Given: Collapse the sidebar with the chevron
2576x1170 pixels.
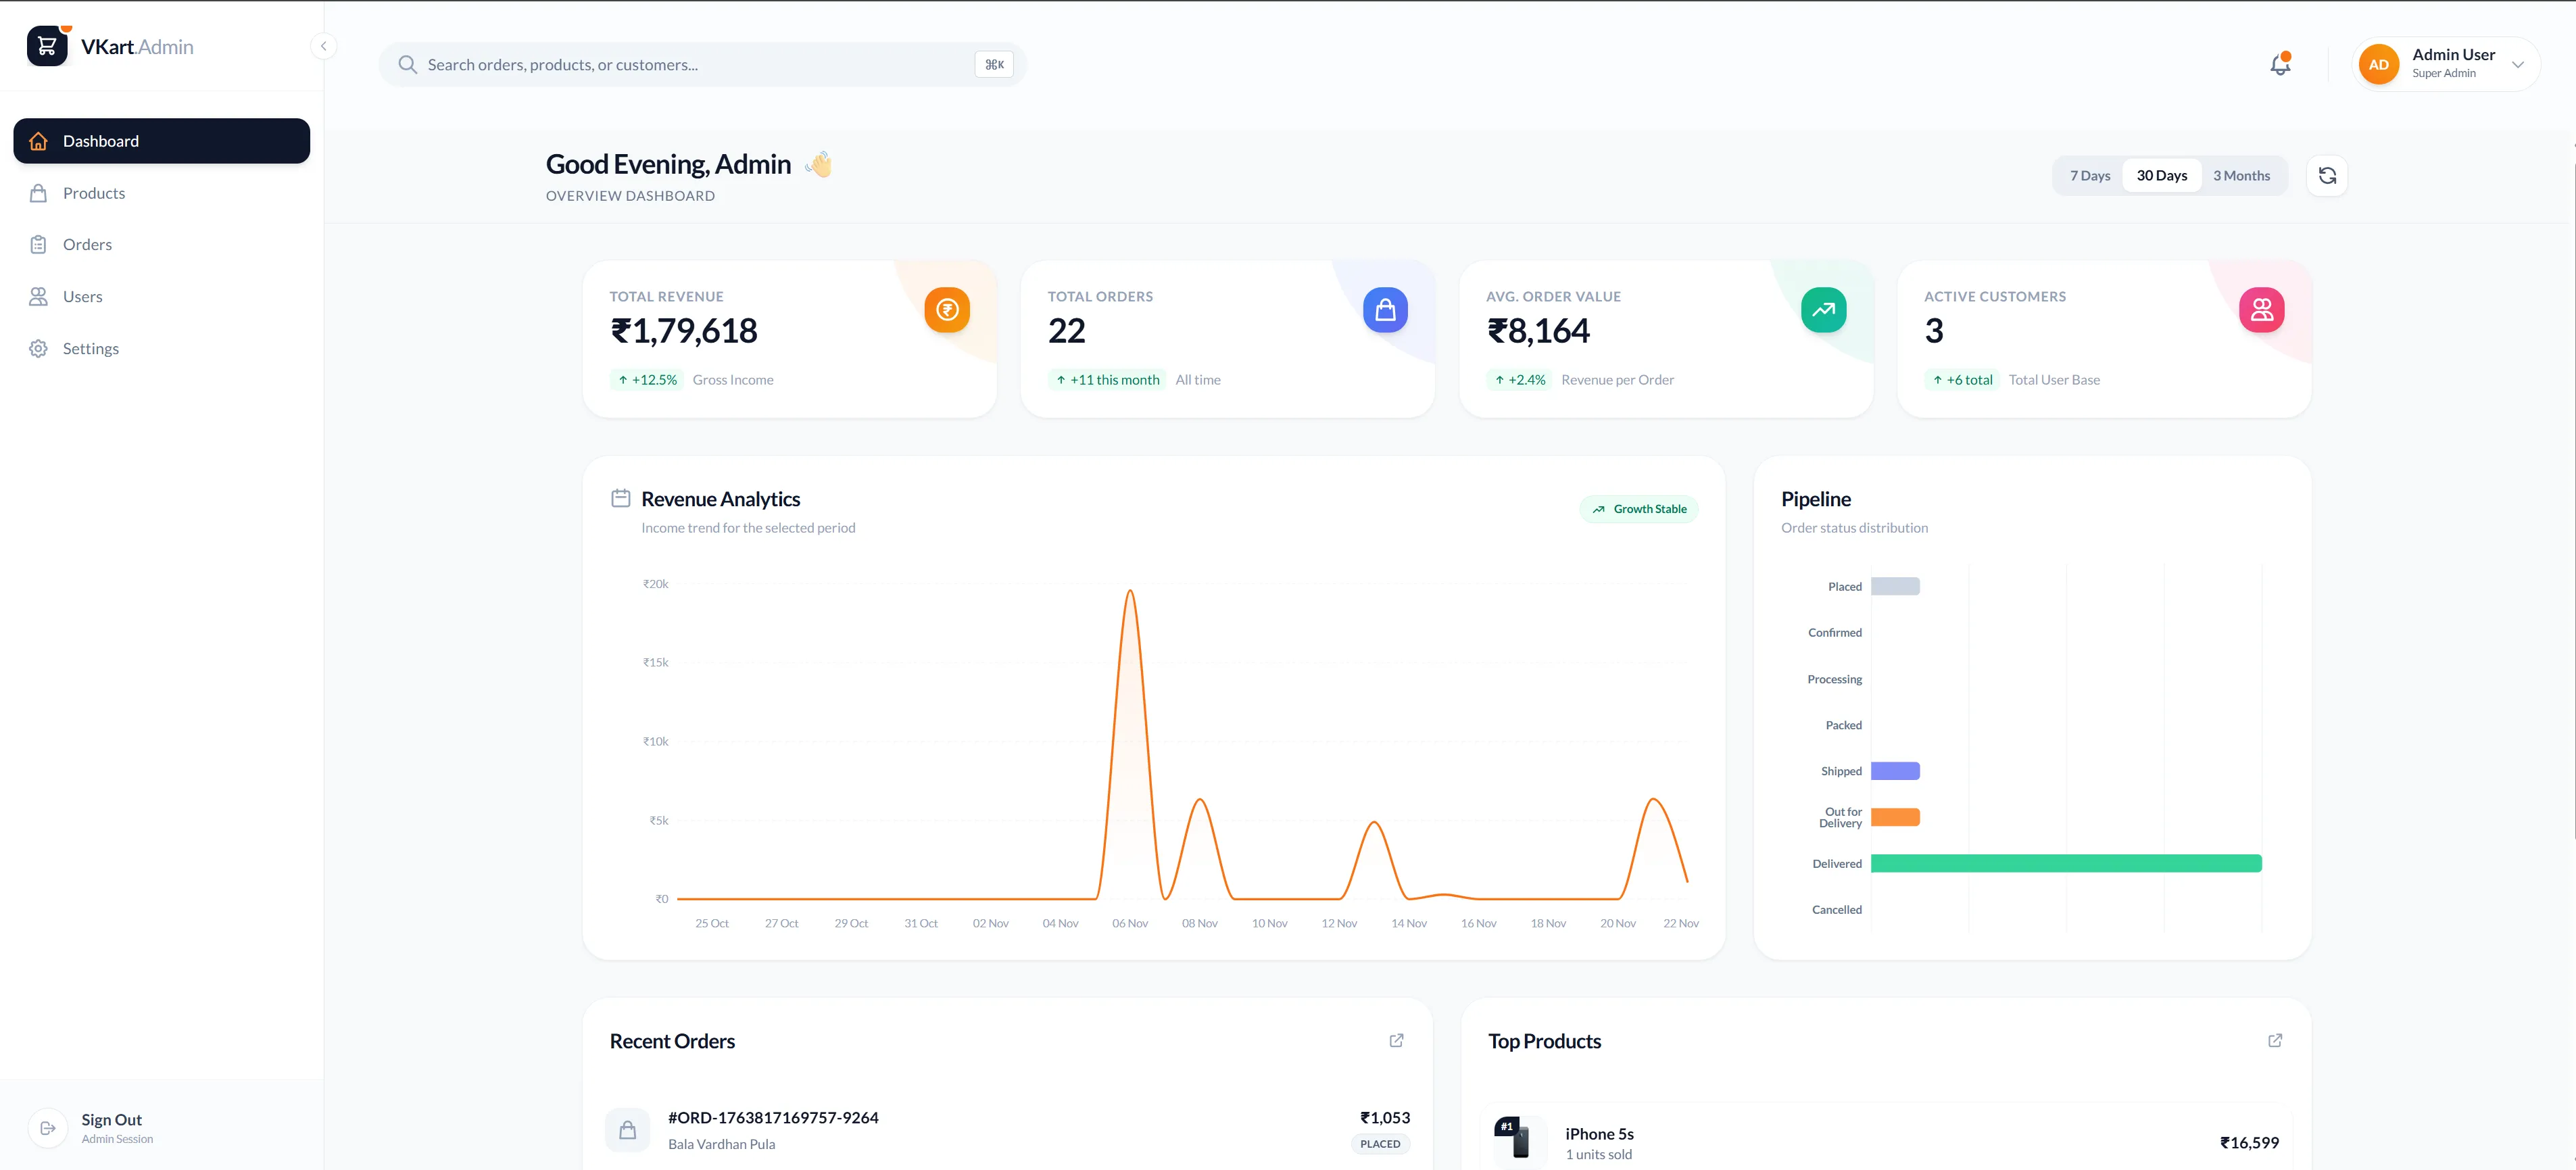Looking at the screenshot, I should click(x=324, y=46).
